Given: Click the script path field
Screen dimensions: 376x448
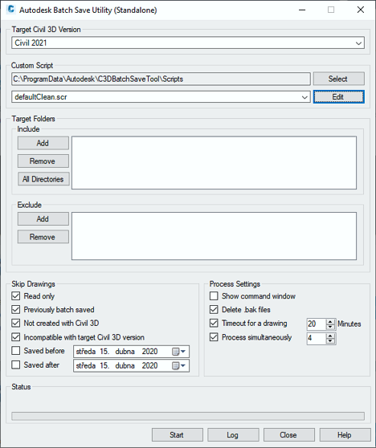Looking at the screenshot, I should tap(161, 79).
